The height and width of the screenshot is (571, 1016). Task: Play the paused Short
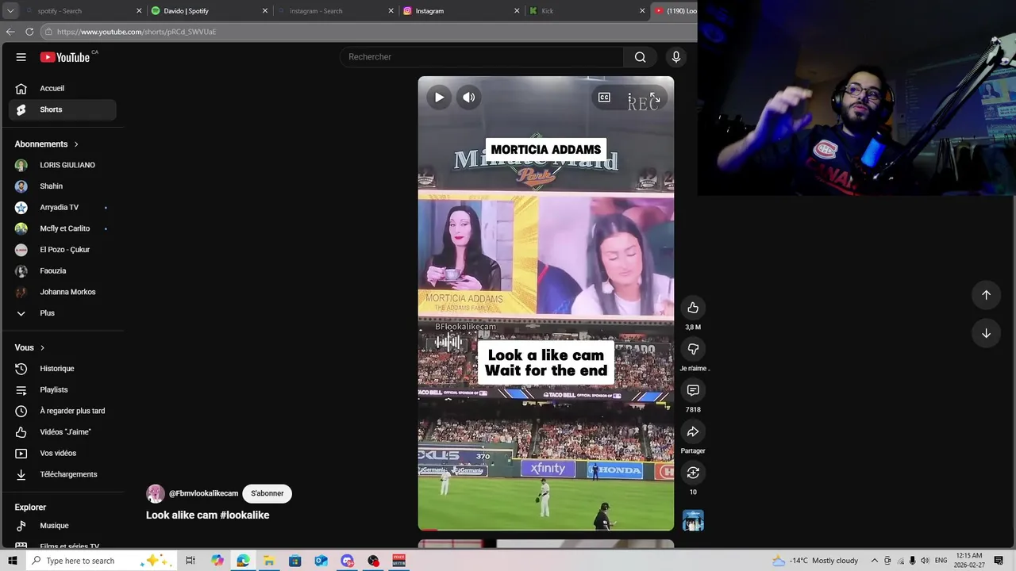coord(439,98)
